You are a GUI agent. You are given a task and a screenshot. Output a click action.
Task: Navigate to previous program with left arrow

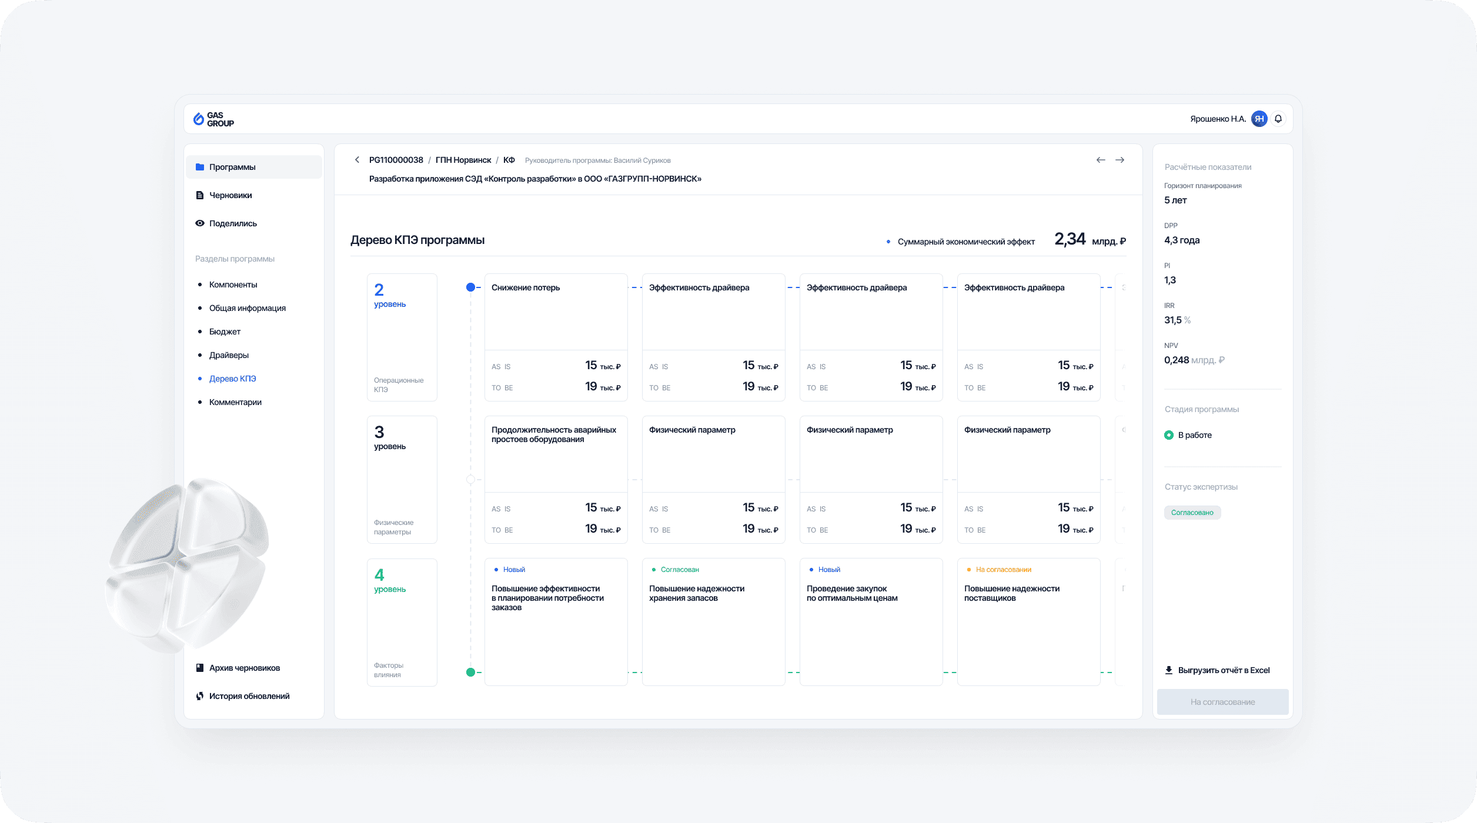pyautogui.click(x=1101, y=160)
